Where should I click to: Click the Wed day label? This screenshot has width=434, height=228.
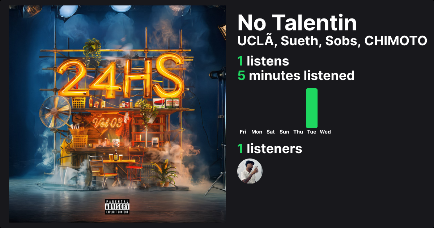tap(325, 132)
